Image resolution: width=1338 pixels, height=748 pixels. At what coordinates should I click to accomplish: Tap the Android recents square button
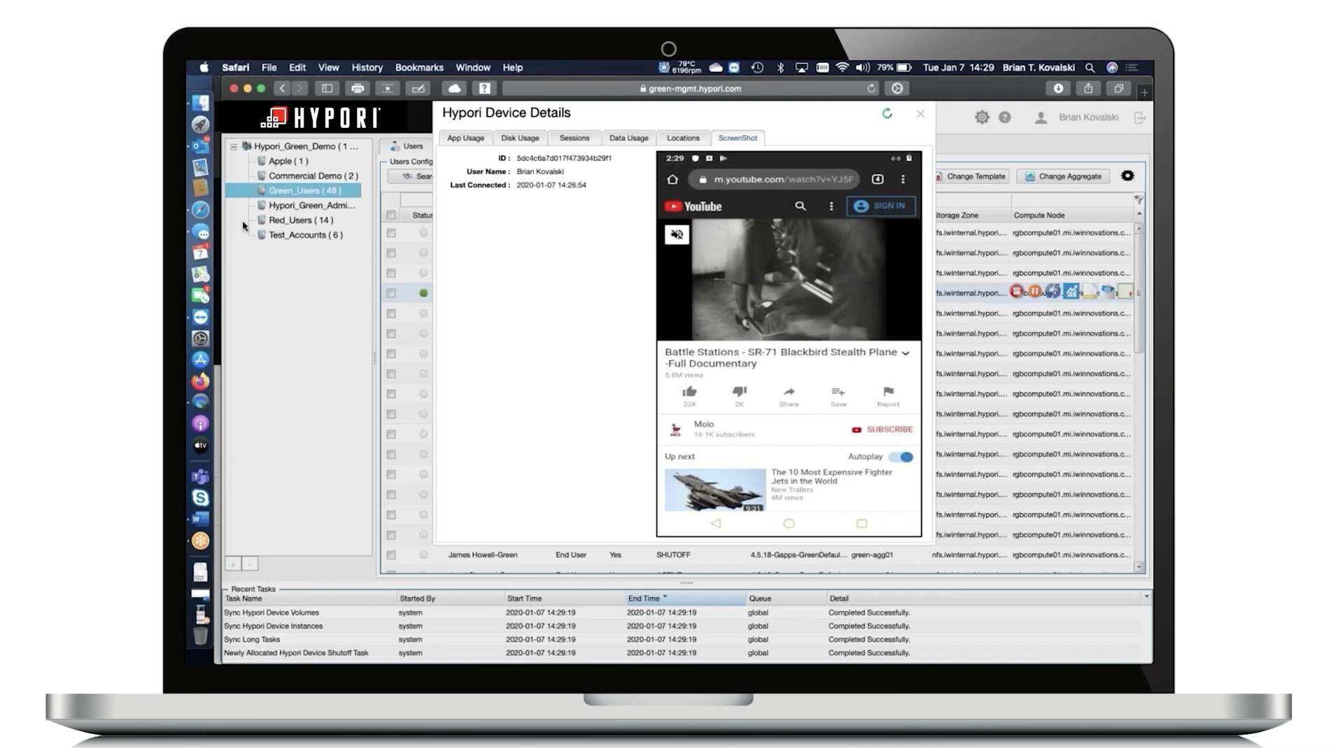point(861,523)
